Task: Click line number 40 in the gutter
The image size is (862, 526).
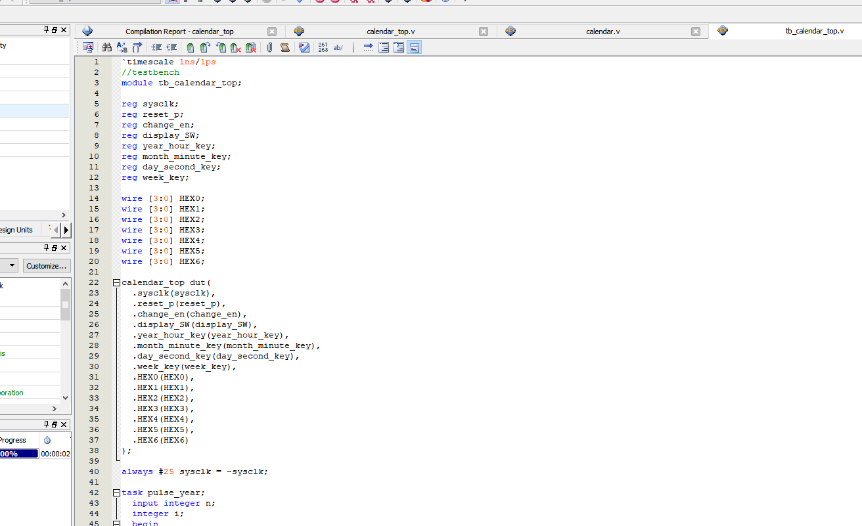Action: 93,471
